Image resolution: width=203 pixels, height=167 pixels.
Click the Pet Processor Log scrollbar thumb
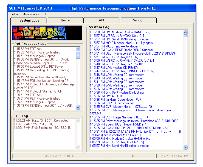point(78,55)
